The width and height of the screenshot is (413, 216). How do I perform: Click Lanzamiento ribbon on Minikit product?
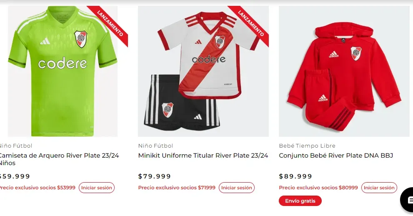pos(250,25)
